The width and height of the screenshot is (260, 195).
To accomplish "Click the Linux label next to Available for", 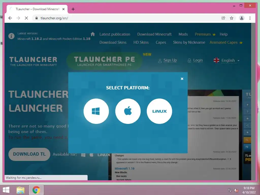I will [104, 155].
